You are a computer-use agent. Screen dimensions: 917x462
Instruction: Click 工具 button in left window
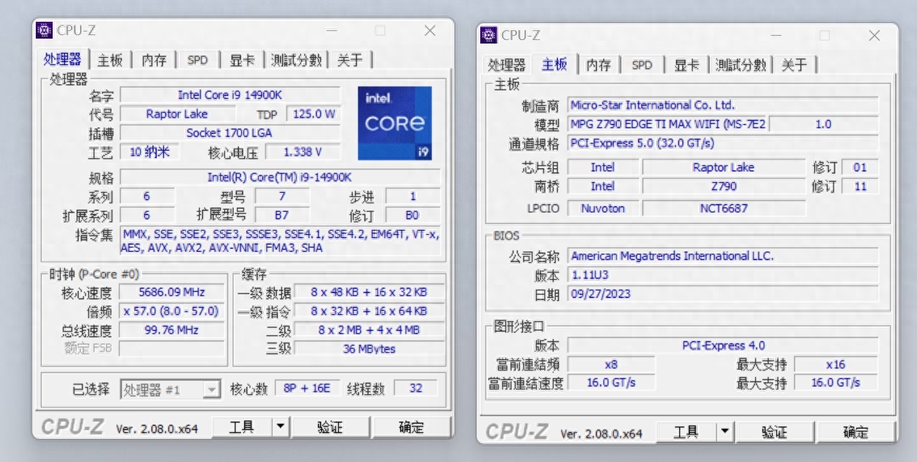(242, 427)
